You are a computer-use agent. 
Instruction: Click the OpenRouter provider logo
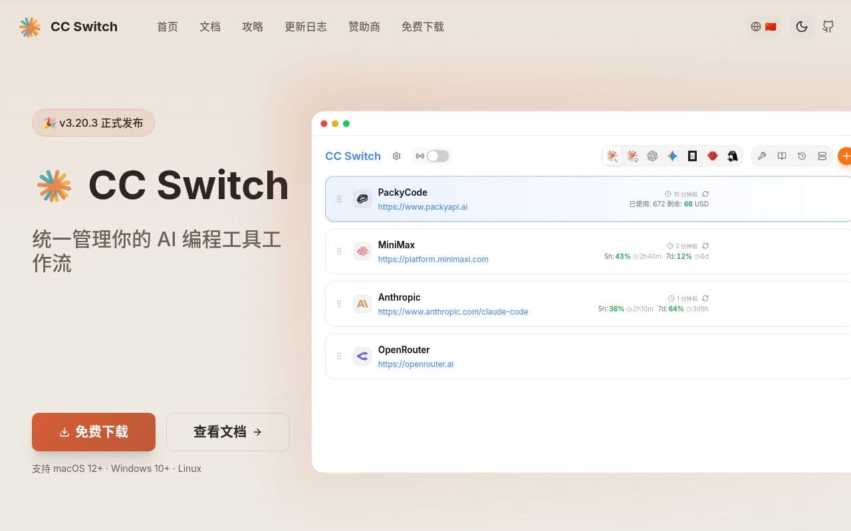[362, 356]
